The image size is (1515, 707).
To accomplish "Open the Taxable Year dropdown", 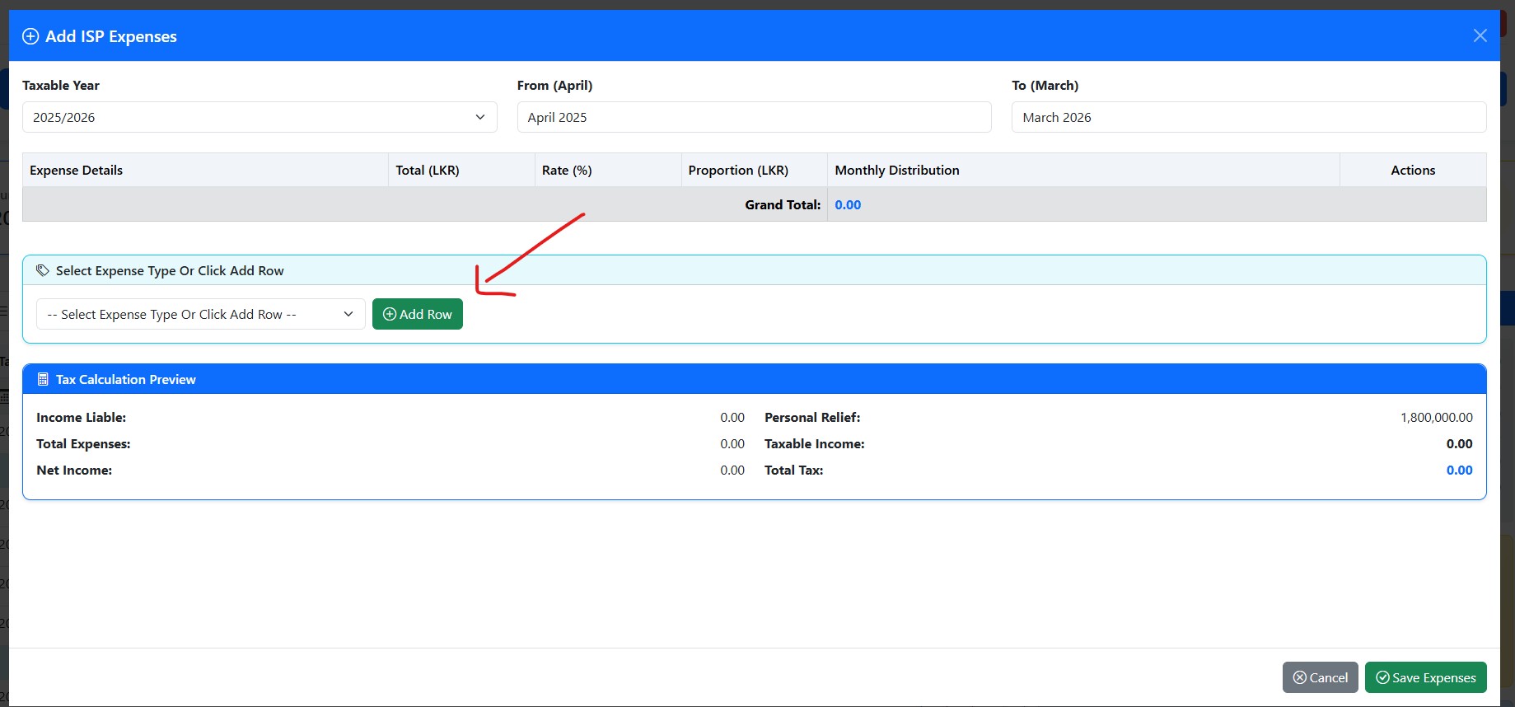I will tap(260, 117).
